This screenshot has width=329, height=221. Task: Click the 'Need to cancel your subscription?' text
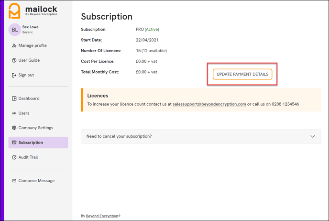(x=119, y=136)
